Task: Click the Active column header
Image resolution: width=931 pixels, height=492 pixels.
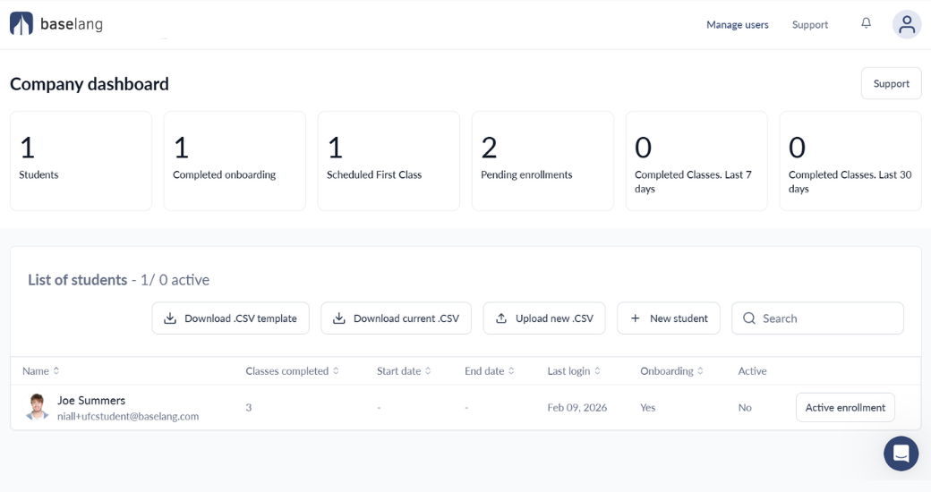Action: (x=752, y=371)
